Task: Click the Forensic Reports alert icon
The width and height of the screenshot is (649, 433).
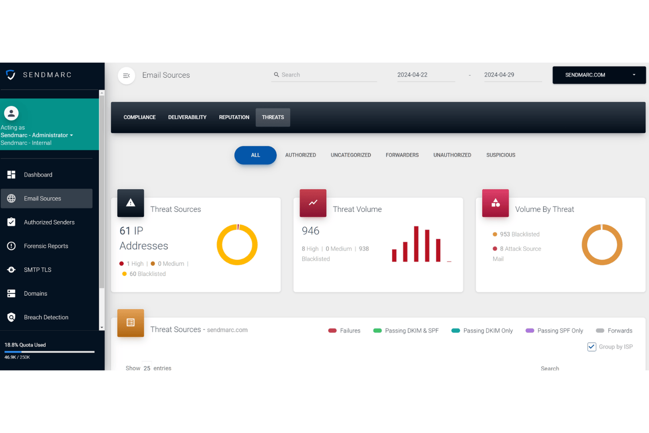Action: tap(11, 246)
